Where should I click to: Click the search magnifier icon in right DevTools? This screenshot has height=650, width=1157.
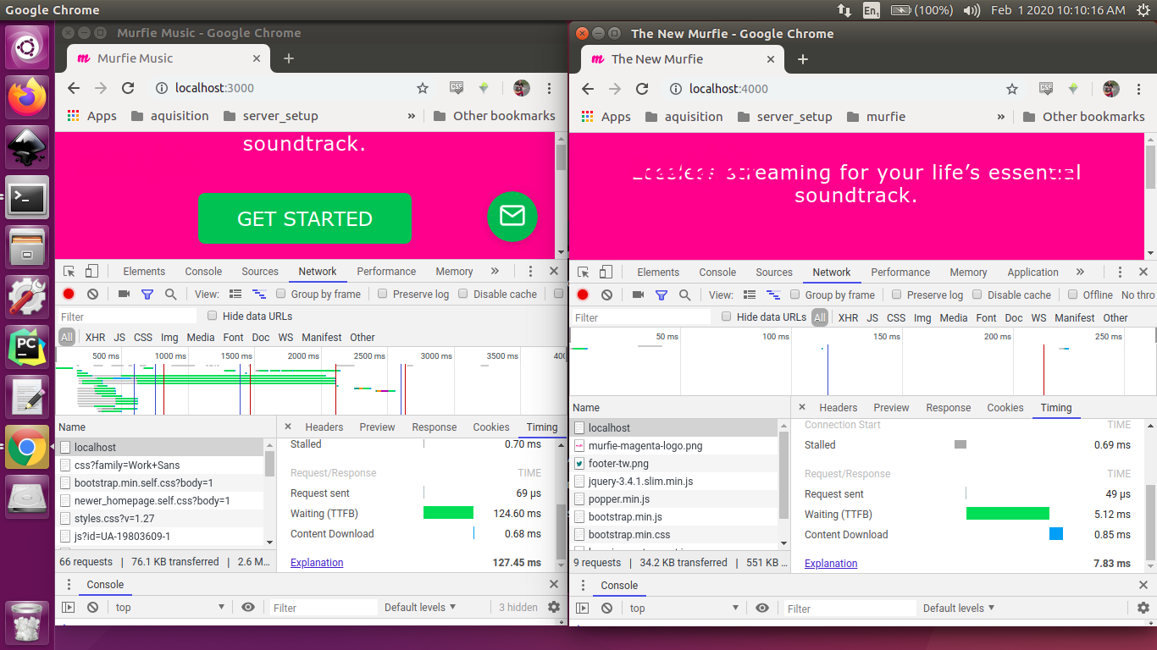pyautogui.click(x=685, y=295)
